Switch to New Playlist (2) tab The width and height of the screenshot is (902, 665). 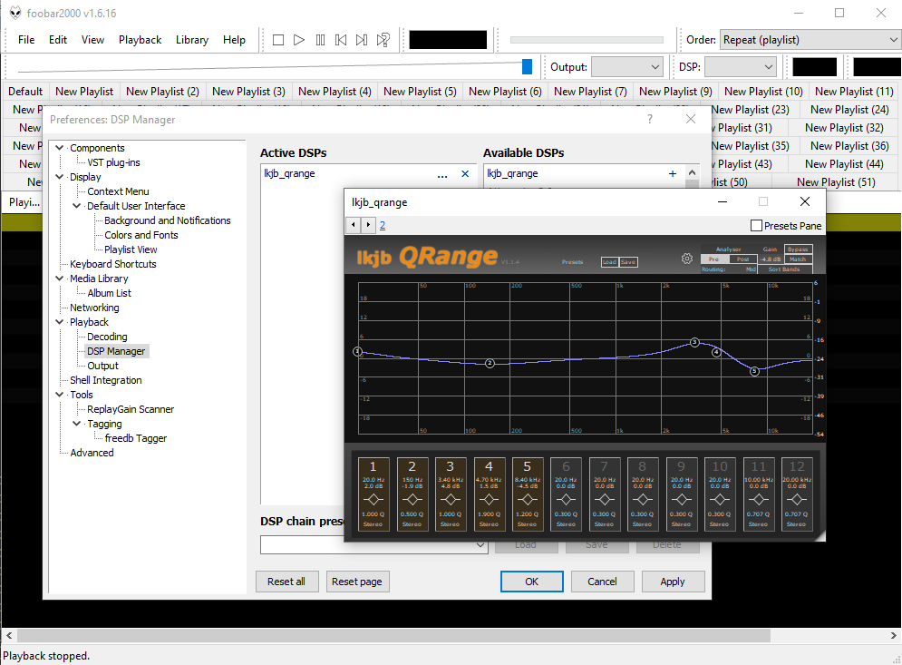pos(163,92)
